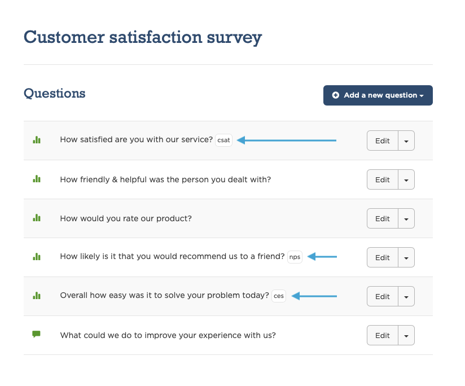Click the nps tag beside the recommend question

click(x=295, y=257)
